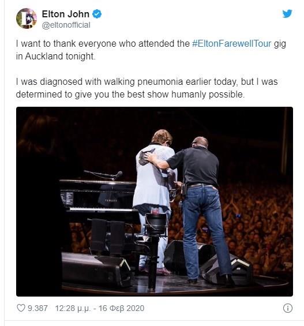Like the tweet with heart icon
304x326 pixels.
tap(21, 308)
